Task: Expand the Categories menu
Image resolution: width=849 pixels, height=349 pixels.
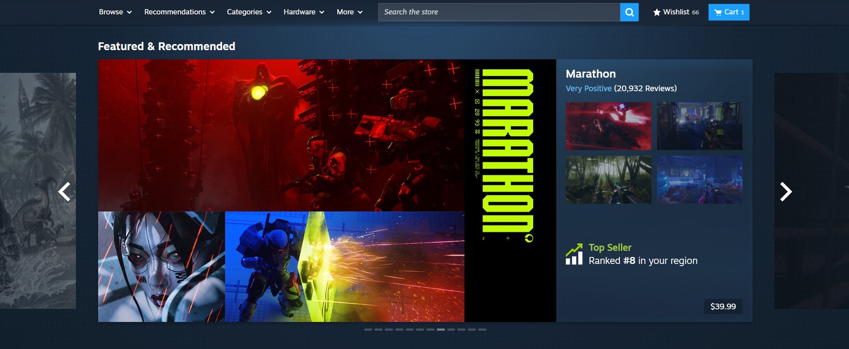Action: tap(249, 12)
